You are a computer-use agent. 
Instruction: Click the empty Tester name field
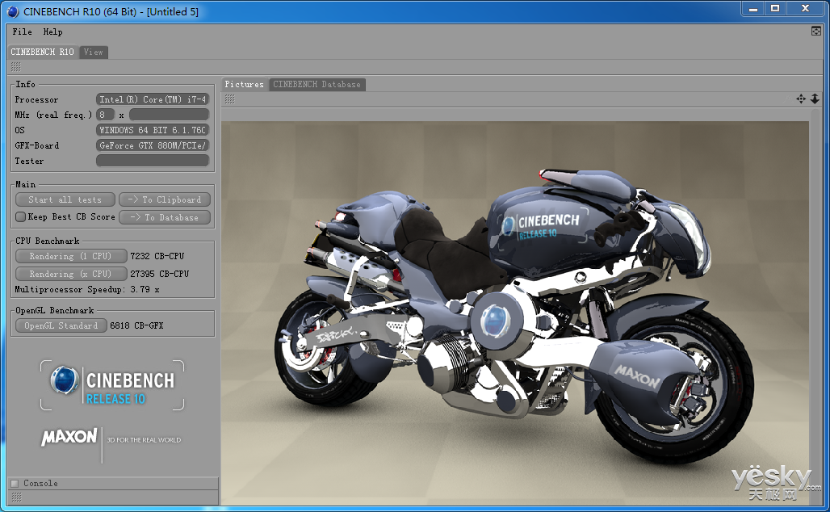tap(153, 161)
